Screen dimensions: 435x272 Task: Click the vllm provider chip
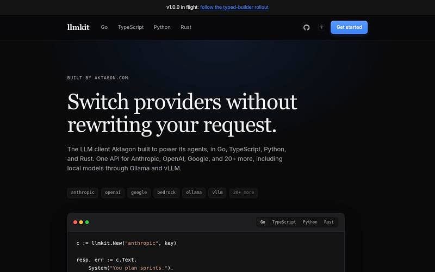pos(217,193)
